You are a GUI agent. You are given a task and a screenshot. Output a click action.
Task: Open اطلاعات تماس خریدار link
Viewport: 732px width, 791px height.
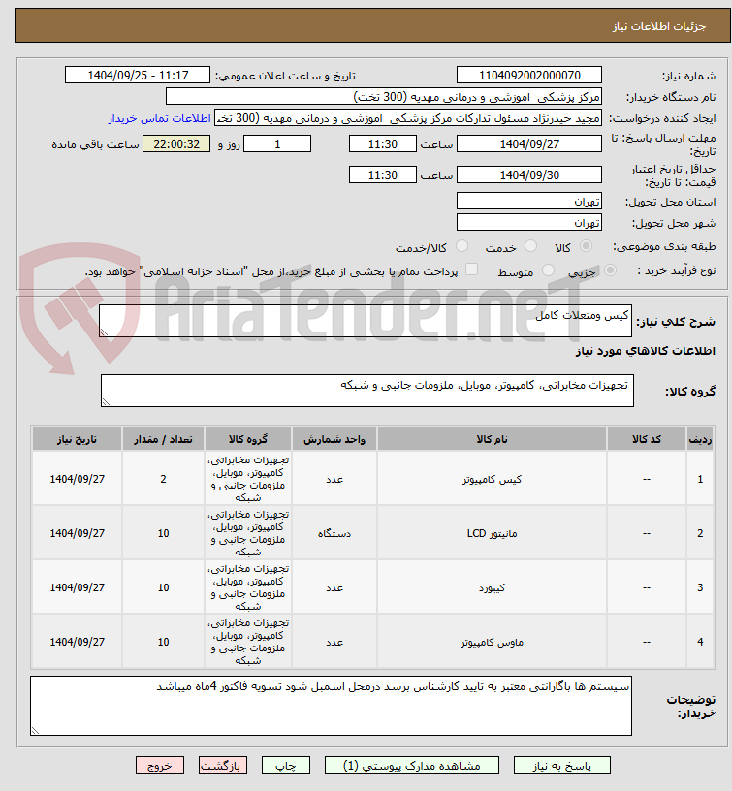[x=159, y=118]
